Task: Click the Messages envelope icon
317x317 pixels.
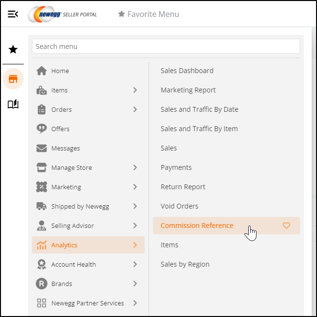Action: tap(42, 148)
